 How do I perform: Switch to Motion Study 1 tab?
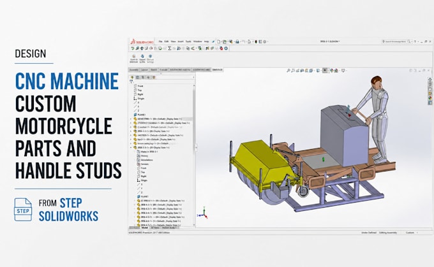(169, 227)
